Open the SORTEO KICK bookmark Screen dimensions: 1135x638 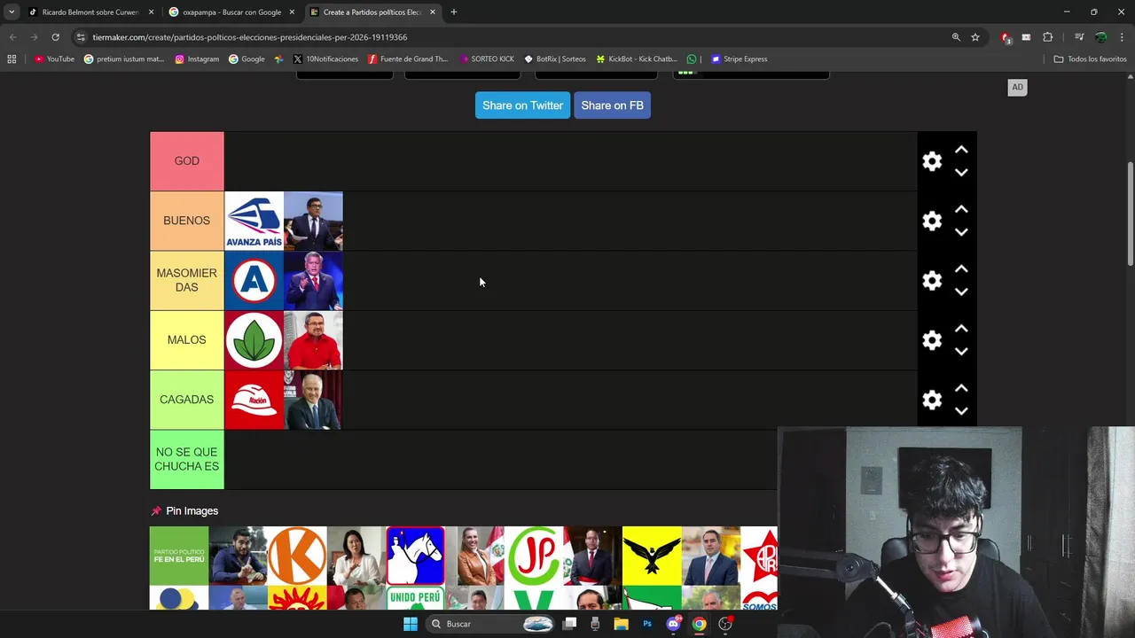tap(487, 59)
